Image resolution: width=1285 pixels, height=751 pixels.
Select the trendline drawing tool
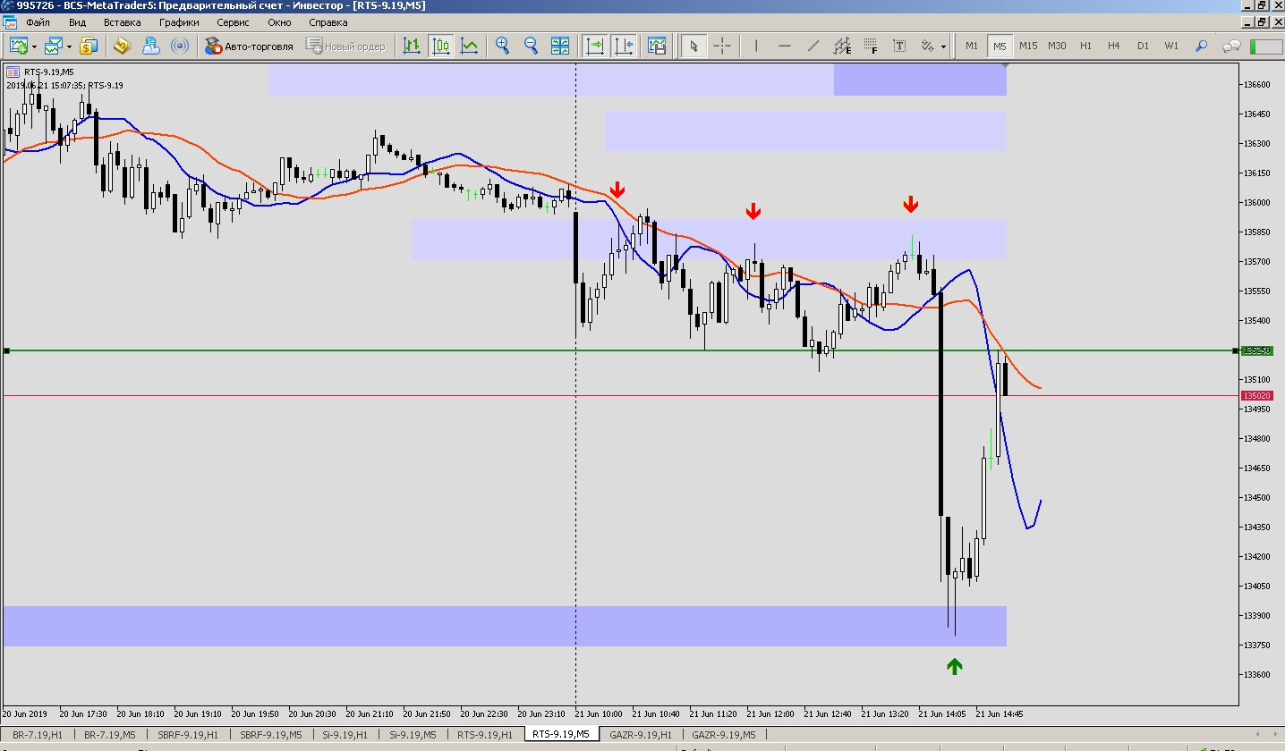813,46
